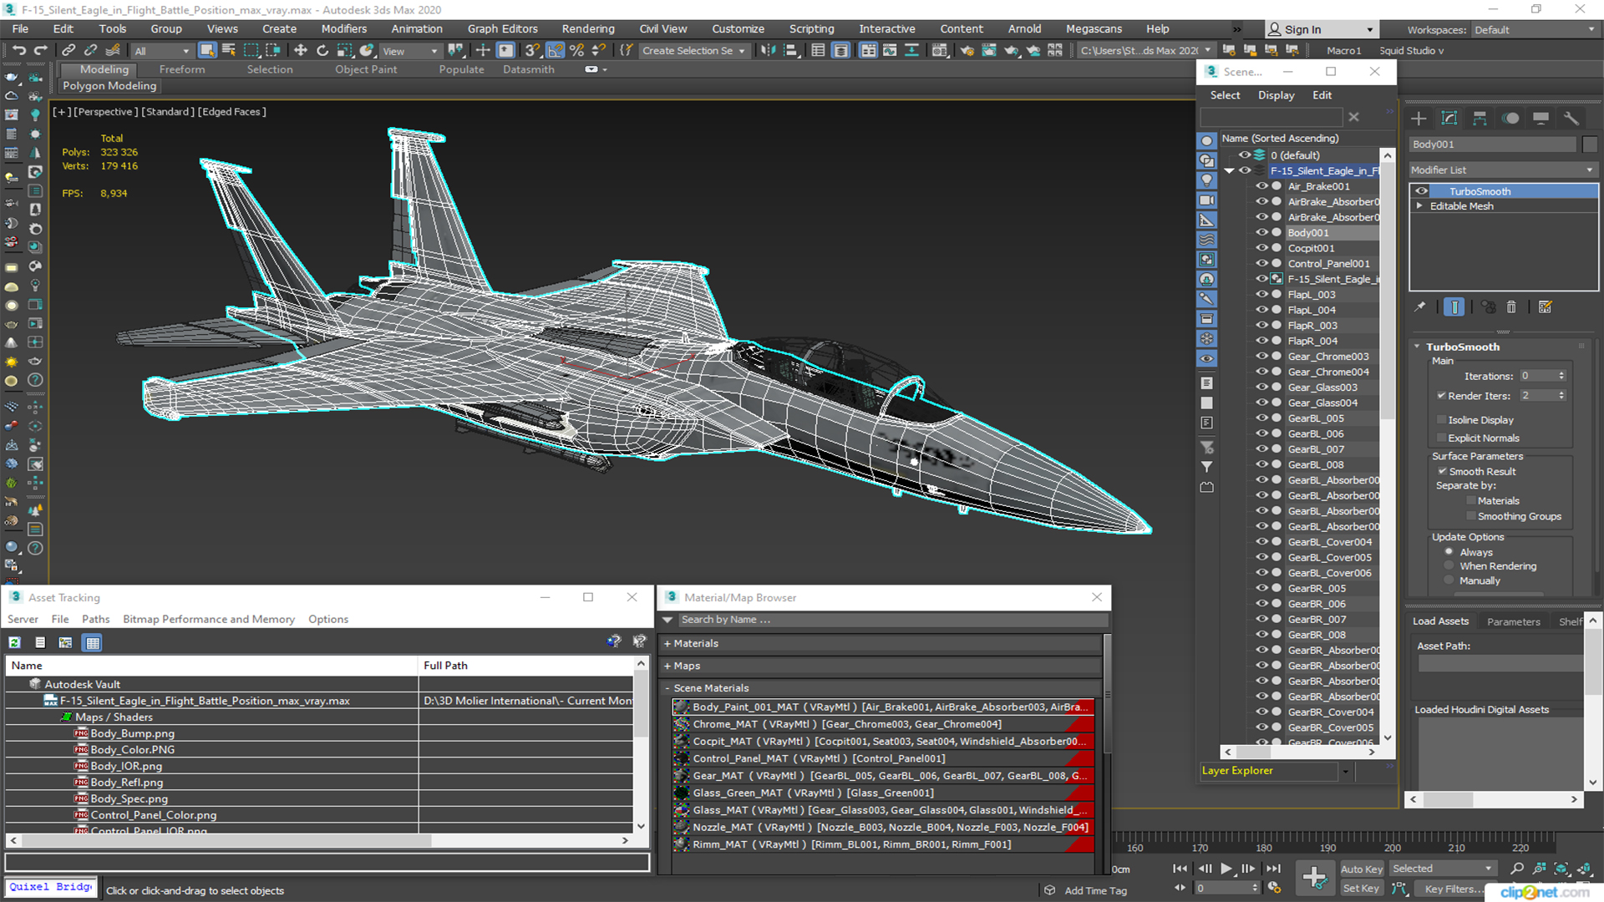Enable Explicit Normals checkbox
The height and width of the screenshot is (902, 1604).
coord(1441,438)
